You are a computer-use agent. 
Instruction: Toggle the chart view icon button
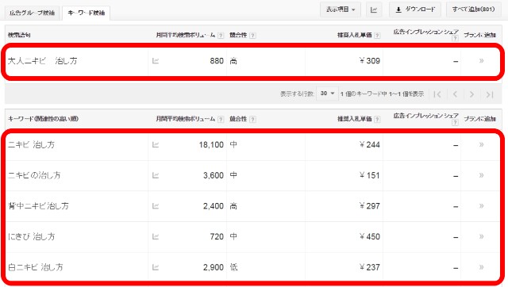374,10
